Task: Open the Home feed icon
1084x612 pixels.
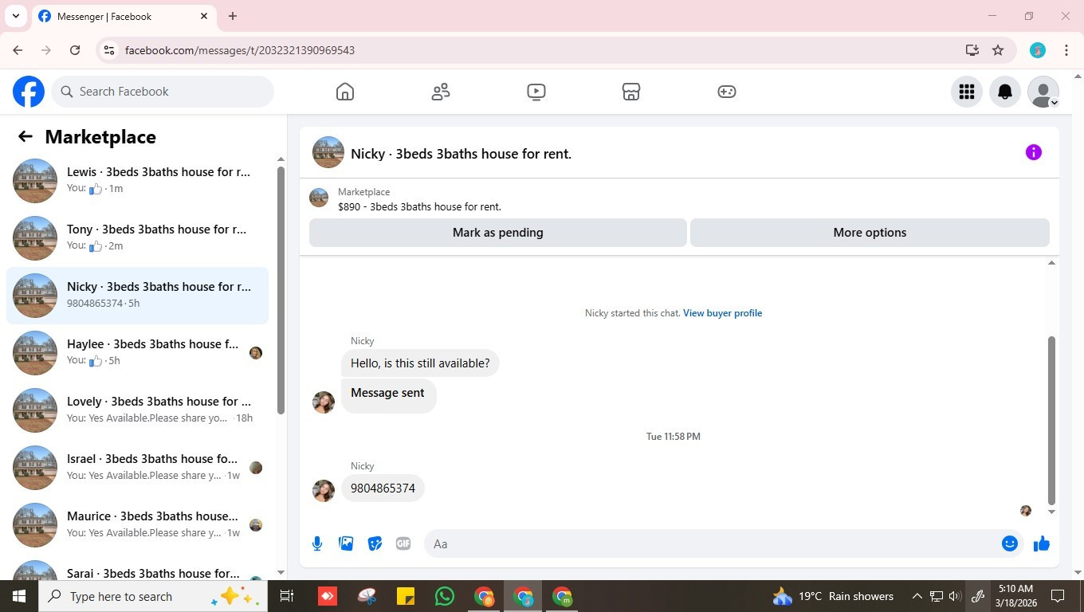Action: coord(345,92)
